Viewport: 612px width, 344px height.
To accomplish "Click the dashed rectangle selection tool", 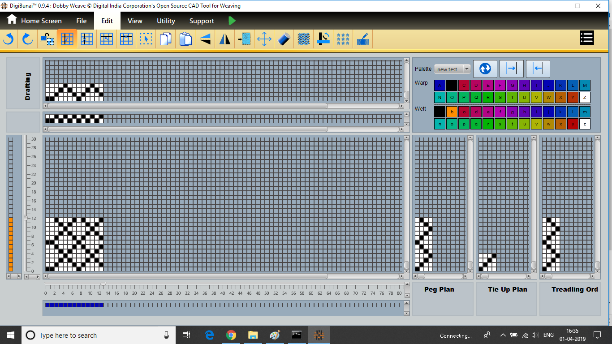I will tap(146, 39).
